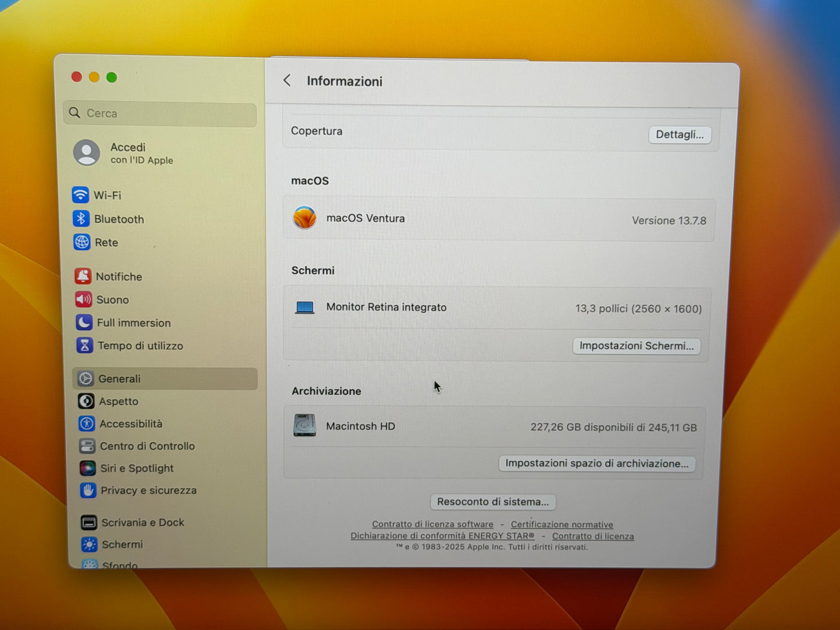
Task: Click the Siri e Spotlight icon
Action: 88,468
